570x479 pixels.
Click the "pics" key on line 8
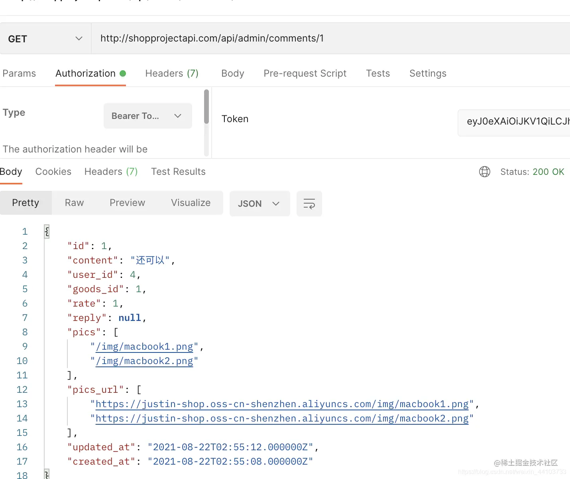pyautogui.click(x=84, y=332)
